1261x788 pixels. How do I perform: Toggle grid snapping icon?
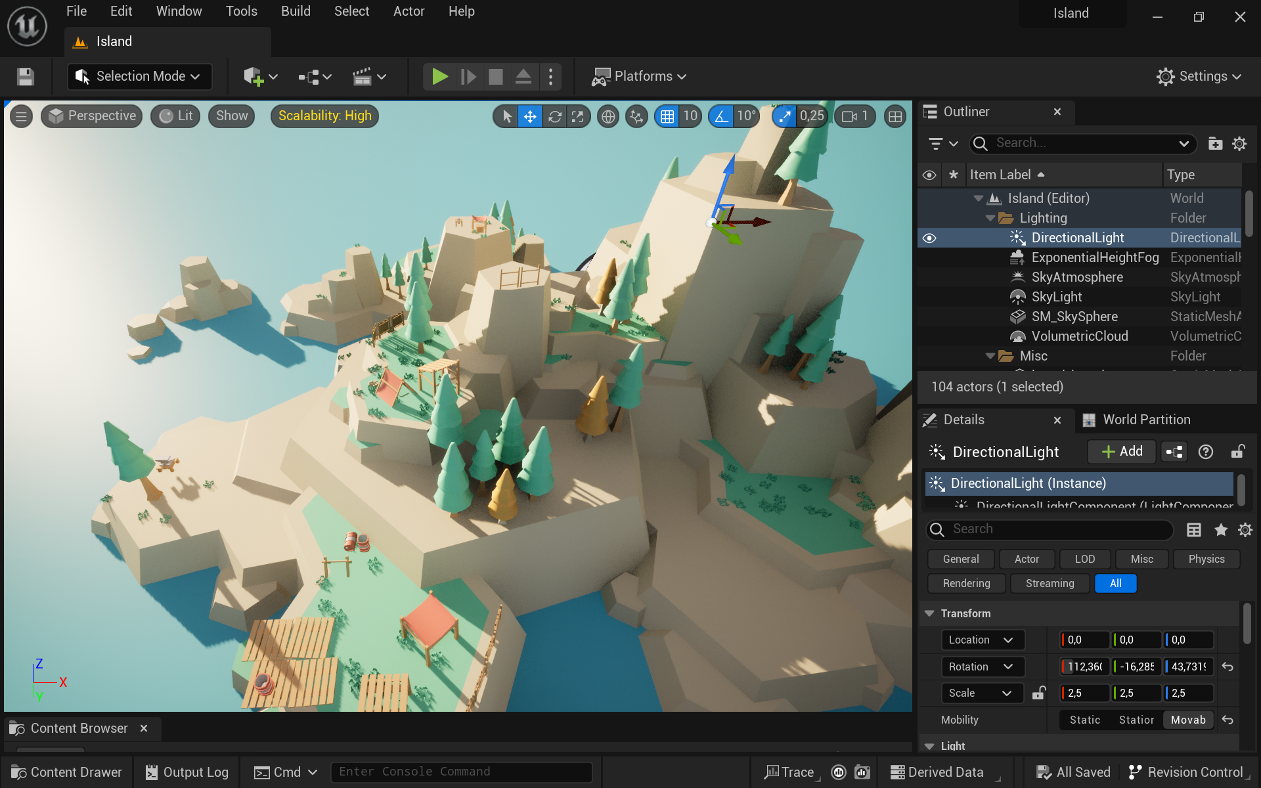pyautogui.click(x=667, y=117)
